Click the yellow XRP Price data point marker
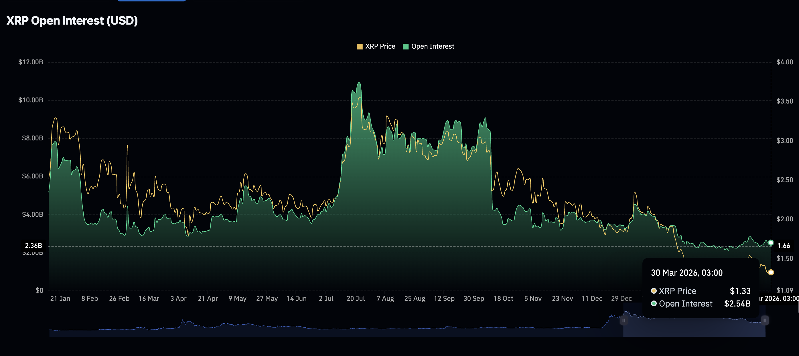This screenshot has height=356, width=799. [x=771, y=272]
